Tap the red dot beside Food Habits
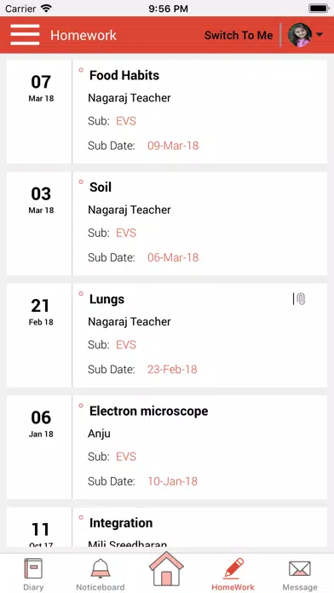The height and width of the screenshot is (593, 334). 81,70
